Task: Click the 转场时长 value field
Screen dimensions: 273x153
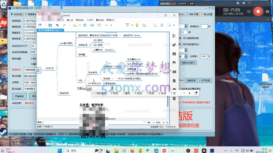Action: pos(204,27)
